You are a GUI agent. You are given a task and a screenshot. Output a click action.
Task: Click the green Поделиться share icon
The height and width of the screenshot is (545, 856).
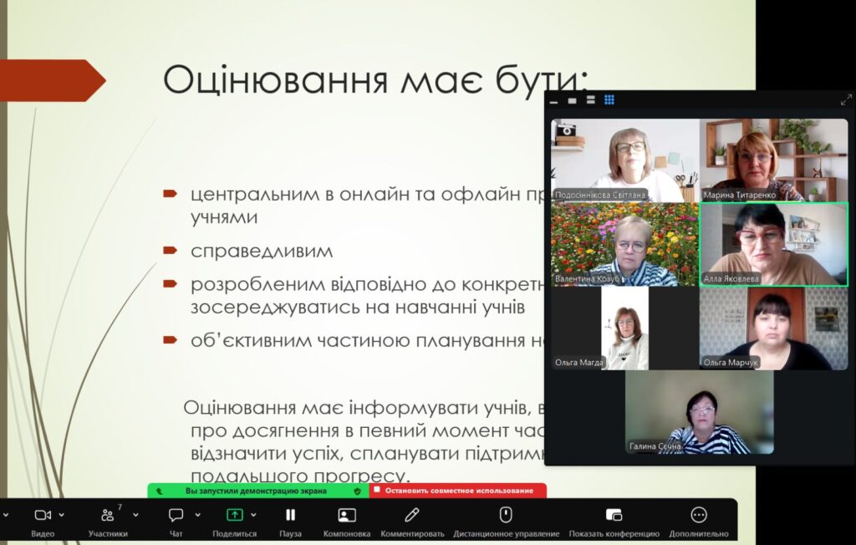click(x=234, y=514)
